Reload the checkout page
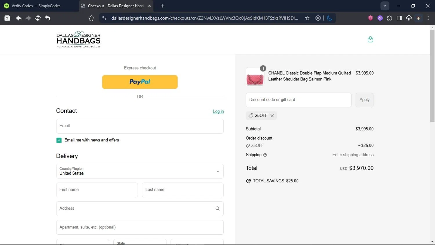Screen dimensions: 435x245 (38, 18)
